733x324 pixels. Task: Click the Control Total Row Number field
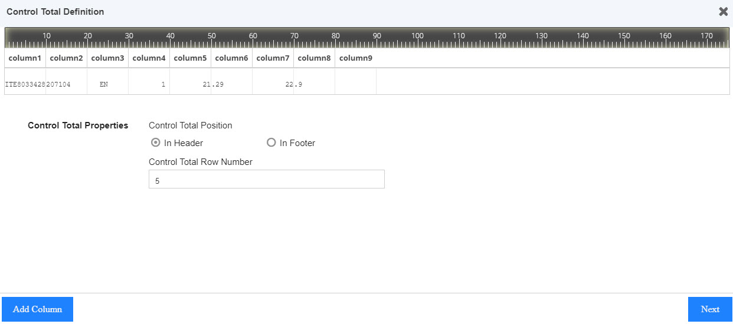tap(267, 179)
